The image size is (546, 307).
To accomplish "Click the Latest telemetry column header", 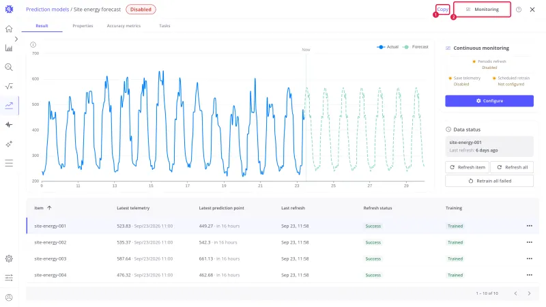I will tap(133, 208).
